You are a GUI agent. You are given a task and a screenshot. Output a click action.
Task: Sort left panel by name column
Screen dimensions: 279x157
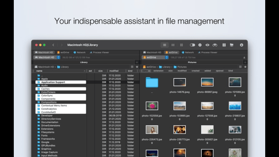[60, 71]
